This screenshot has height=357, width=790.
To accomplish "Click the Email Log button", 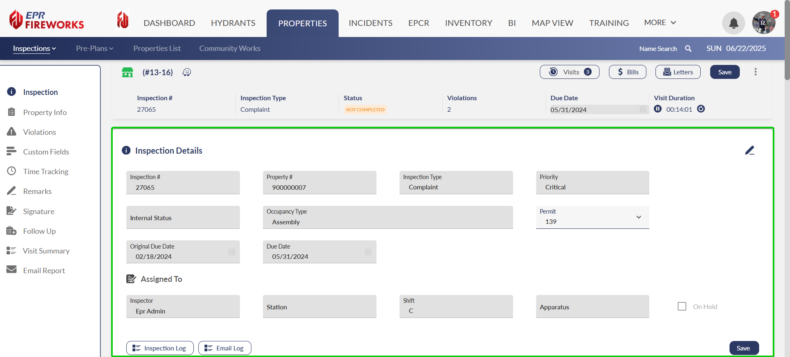I will (225, 348).
